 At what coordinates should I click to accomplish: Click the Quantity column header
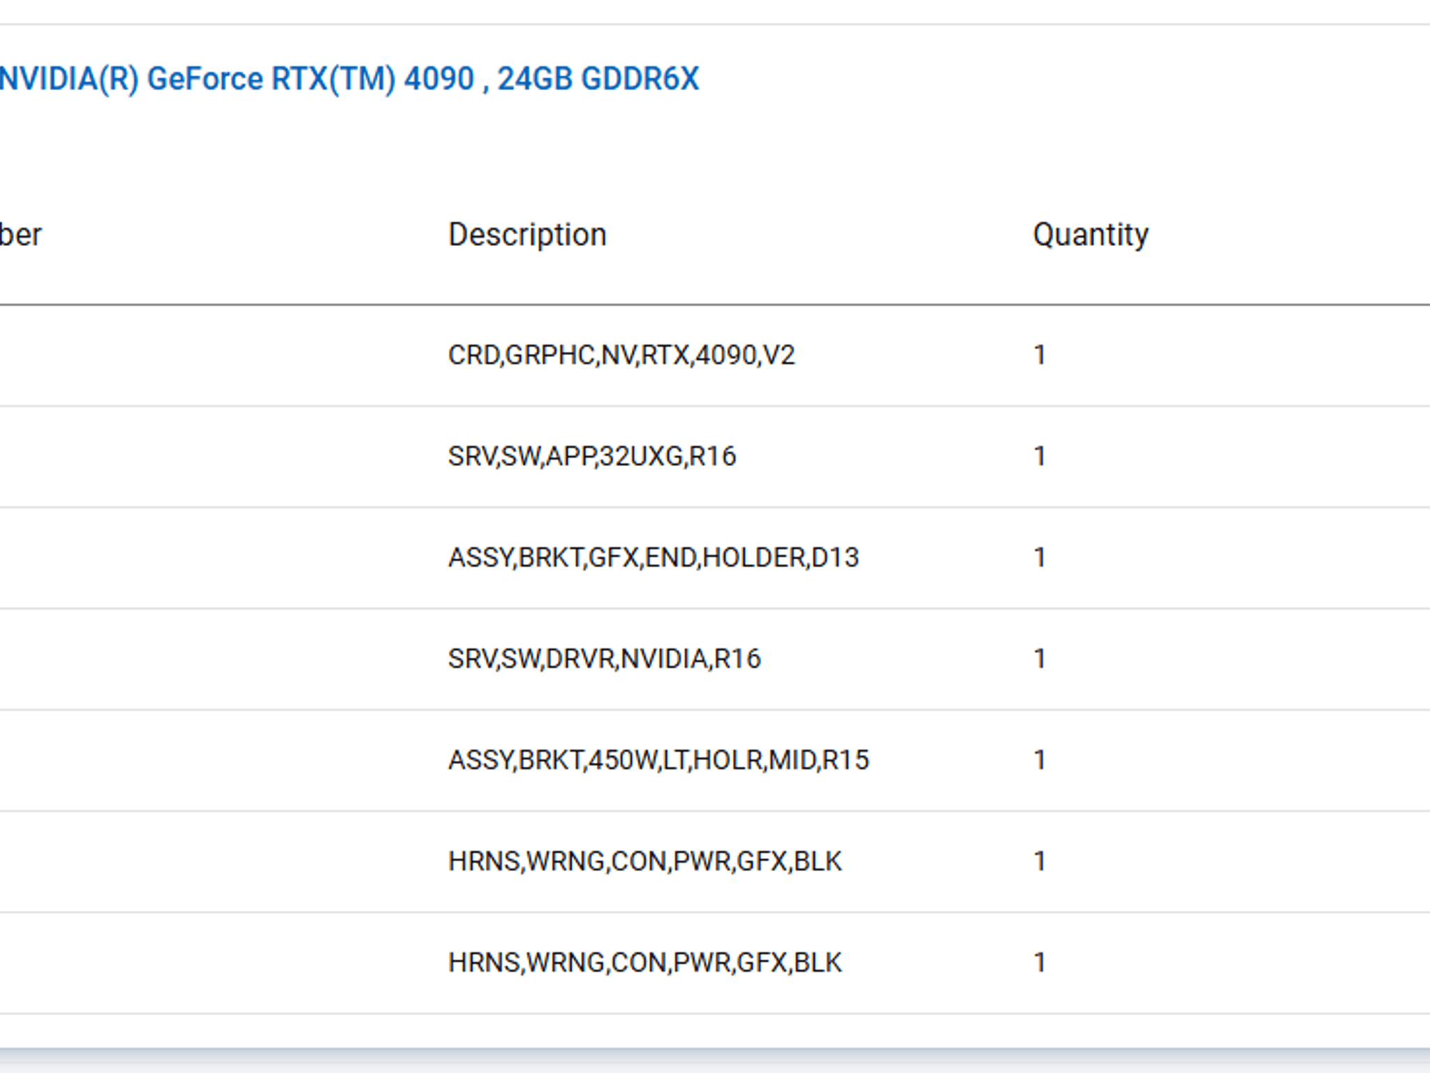pos(1091,235)
